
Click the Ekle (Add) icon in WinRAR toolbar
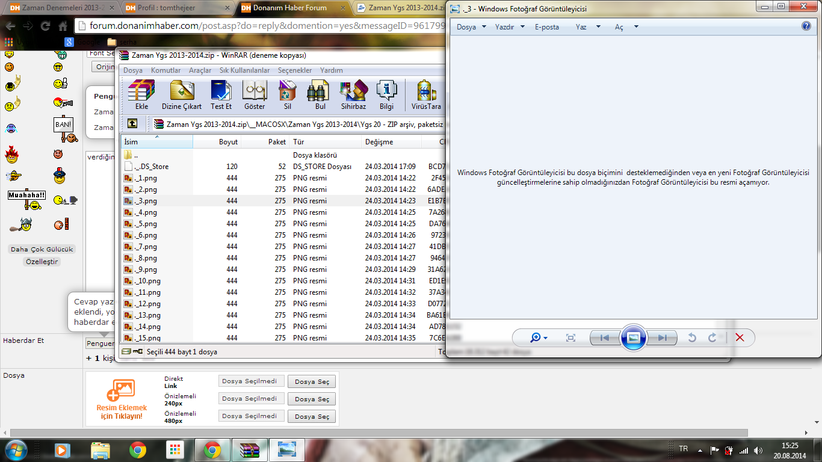(141, 95)
